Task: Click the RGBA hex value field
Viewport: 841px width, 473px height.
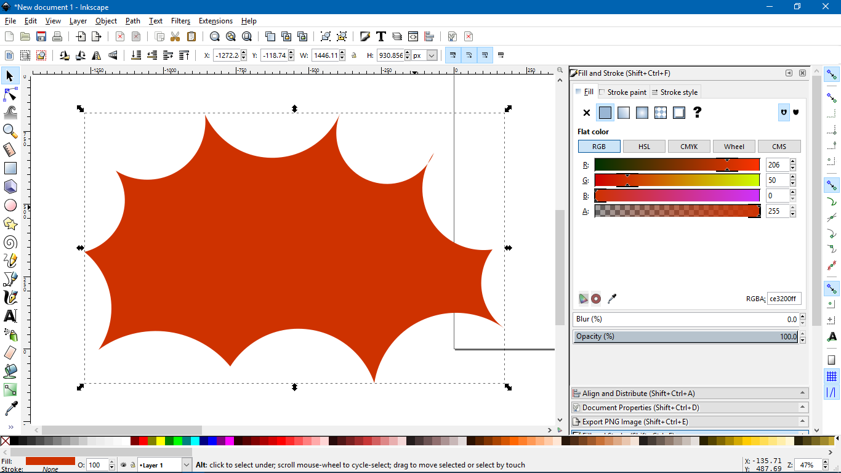Action: tap(784, 299)
